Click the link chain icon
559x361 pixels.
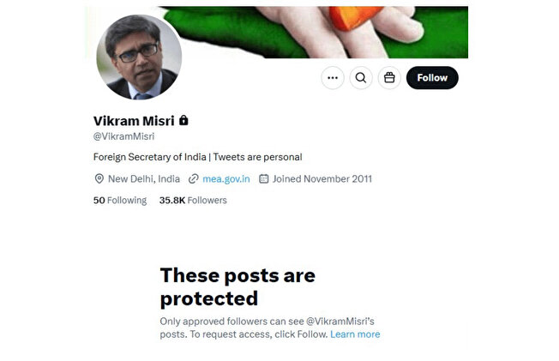[193, 178]
